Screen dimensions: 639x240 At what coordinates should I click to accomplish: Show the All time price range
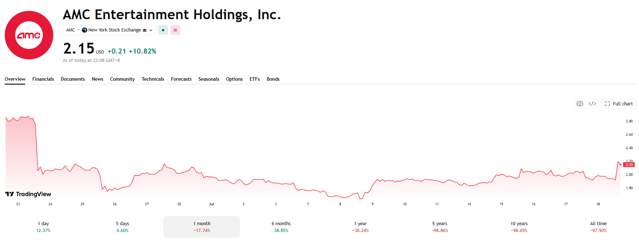point(598,227)
